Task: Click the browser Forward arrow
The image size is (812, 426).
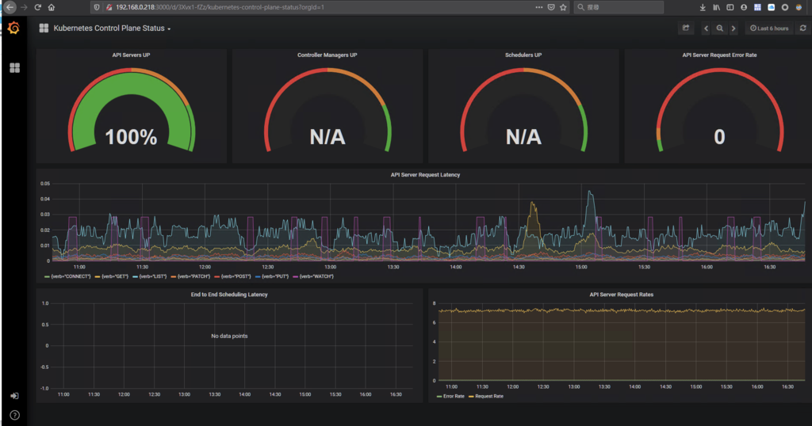Action: tap(24, 7)
